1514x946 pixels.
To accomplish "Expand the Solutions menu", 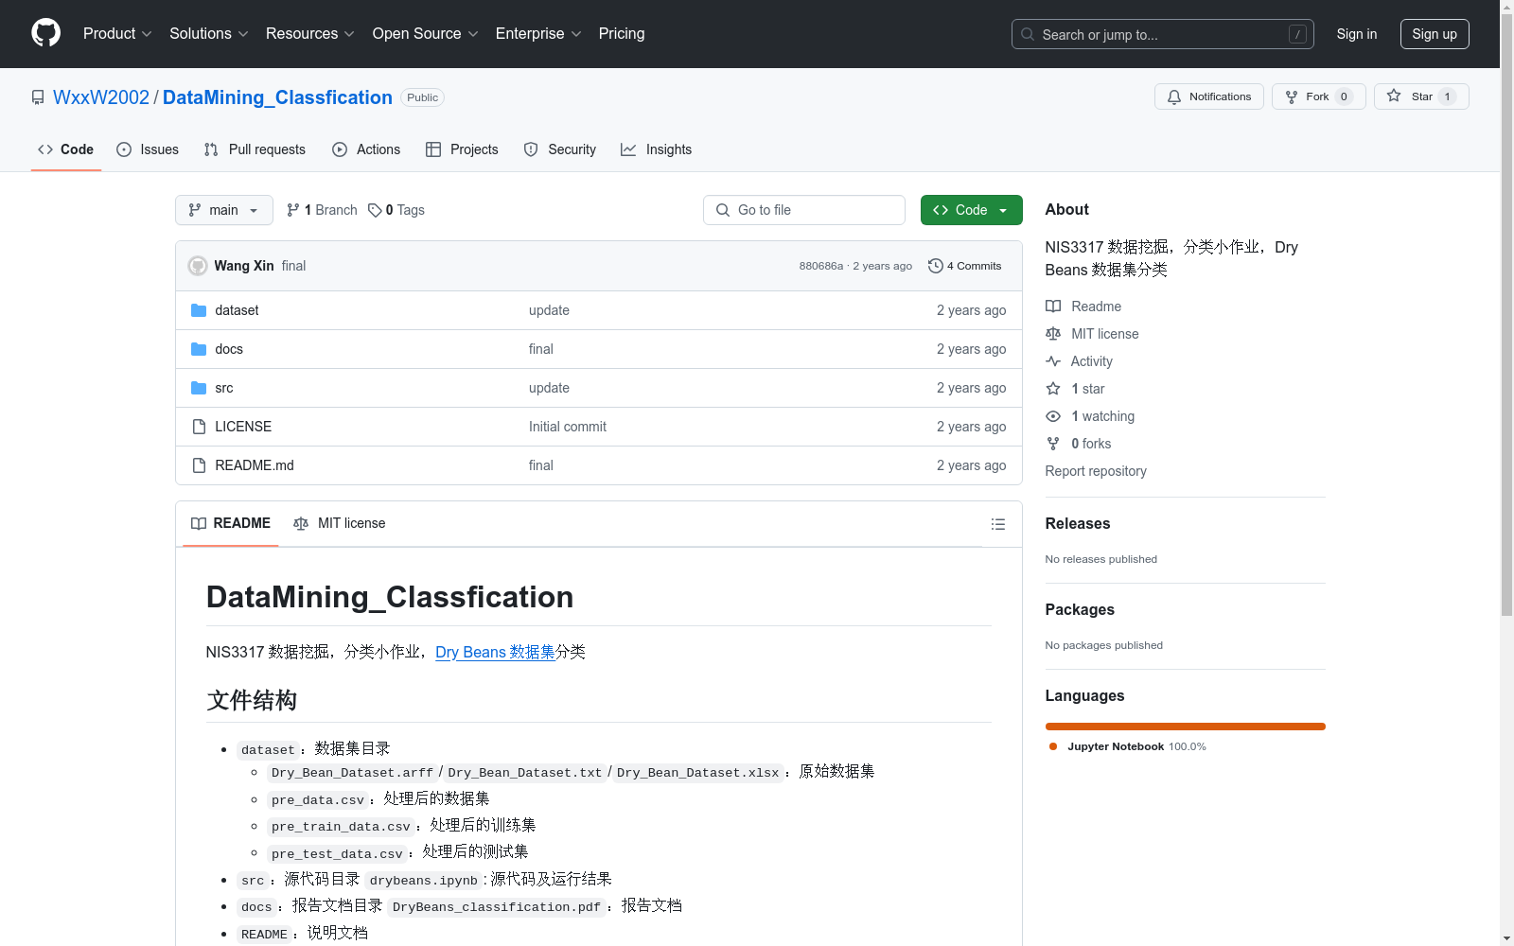I will 209,34.
